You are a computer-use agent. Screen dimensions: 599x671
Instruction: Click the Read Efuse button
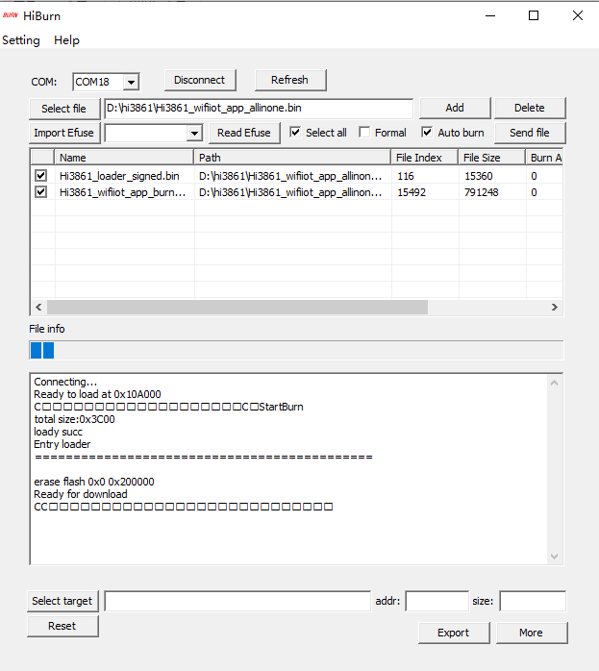point(244,133)
